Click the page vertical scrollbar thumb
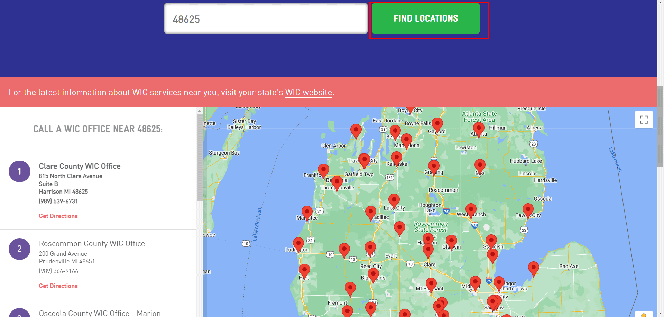The image size is (664, 317). click(x=660, y=126)
